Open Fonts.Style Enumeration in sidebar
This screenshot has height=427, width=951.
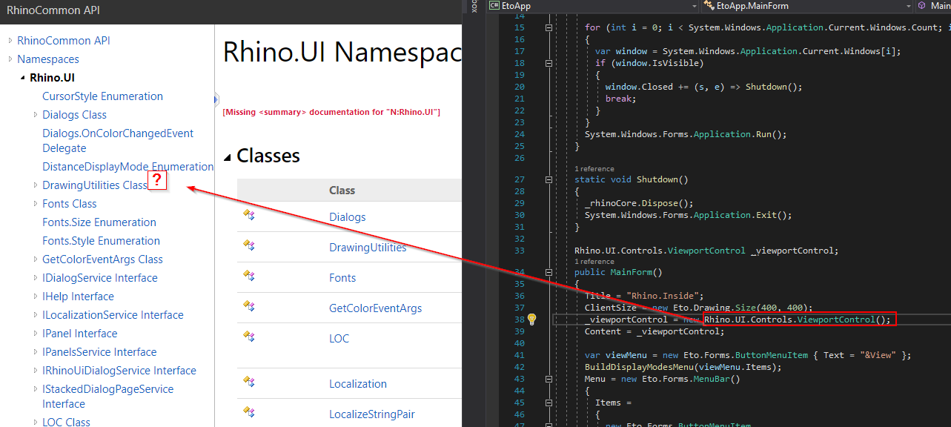[101, 241]
